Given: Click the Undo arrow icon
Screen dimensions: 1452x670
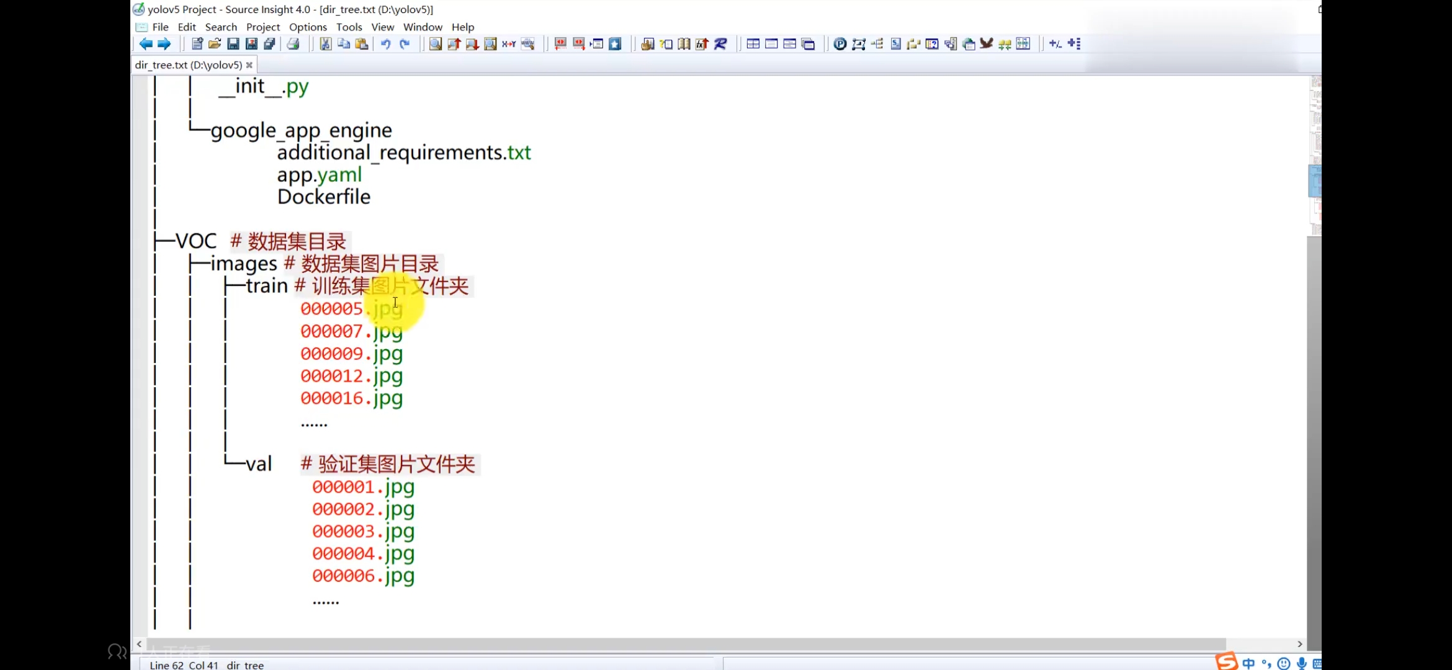Looking at the screenshot, I should coord(385,43).
